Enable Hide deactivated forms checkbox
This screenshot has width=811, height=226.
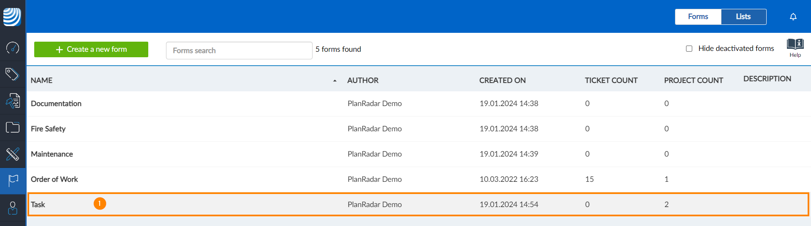689,49
